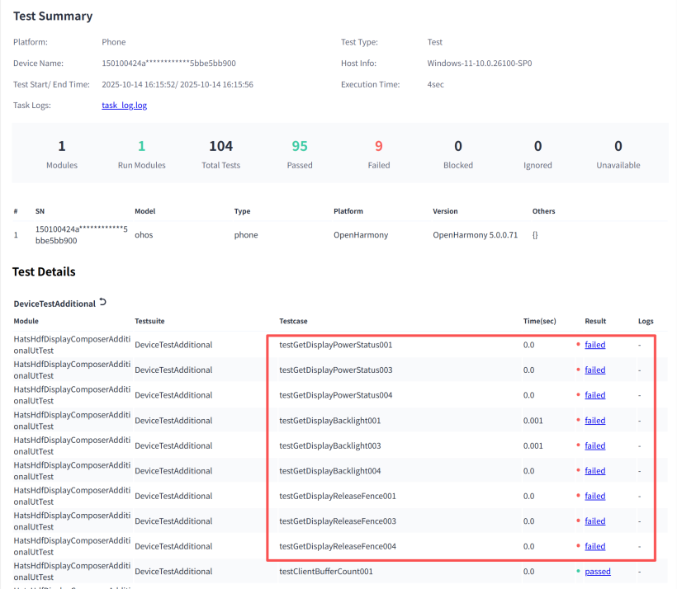Click the 9 Failed count
Screen dimensions: 677x589
tap(379, 146)
